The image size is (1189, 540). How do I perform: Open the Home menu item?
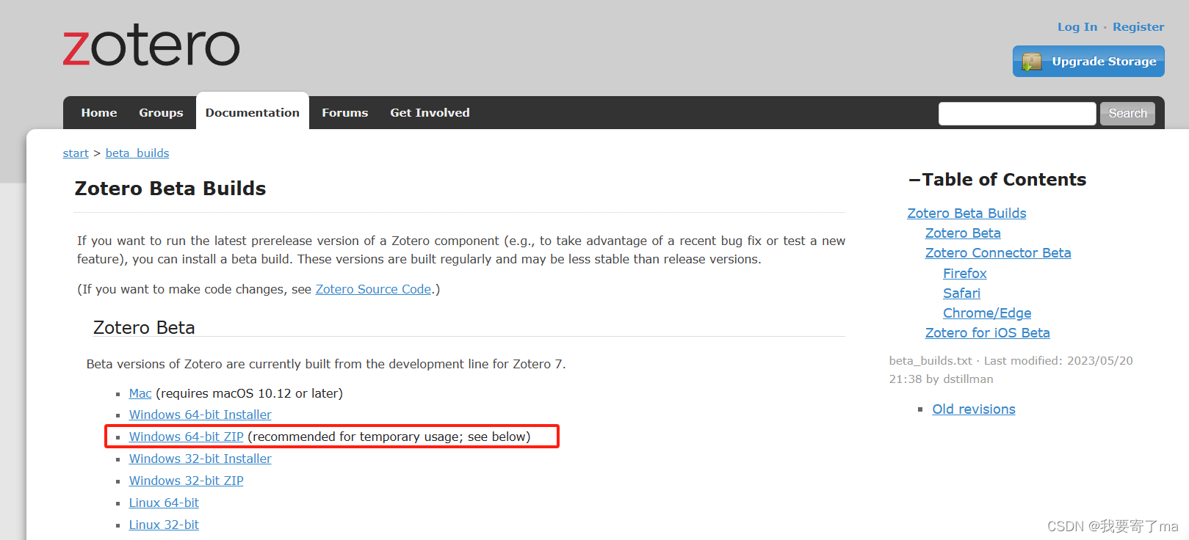pos(99,112)
